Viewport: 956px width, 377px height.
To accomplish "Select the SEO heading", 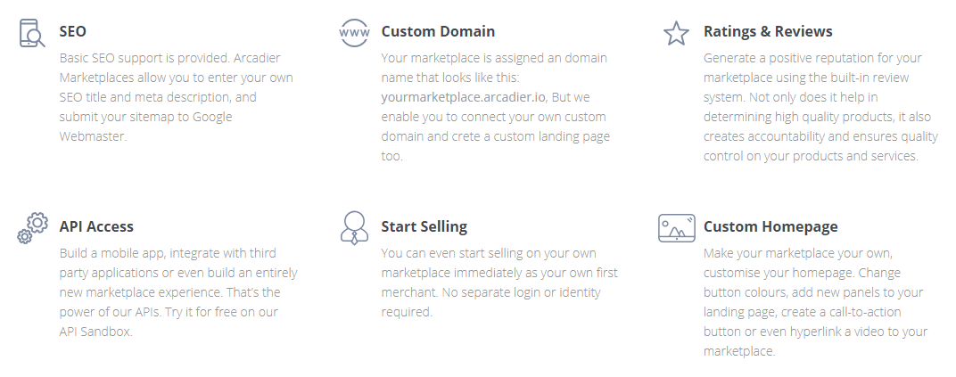I will pyautogui.click(x=72, y=31).
